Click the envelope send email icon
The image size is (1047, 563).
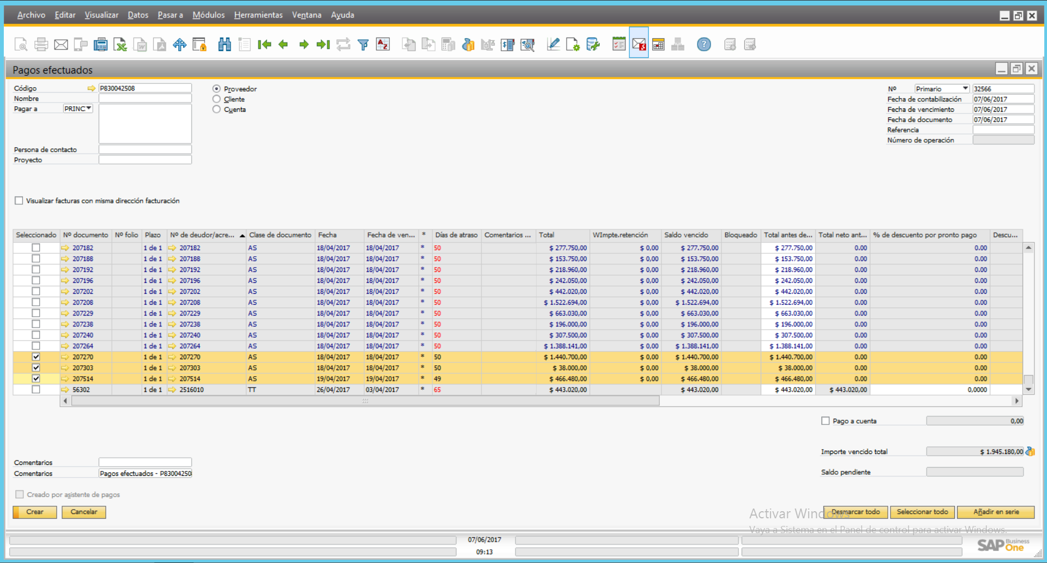point(61,45)
